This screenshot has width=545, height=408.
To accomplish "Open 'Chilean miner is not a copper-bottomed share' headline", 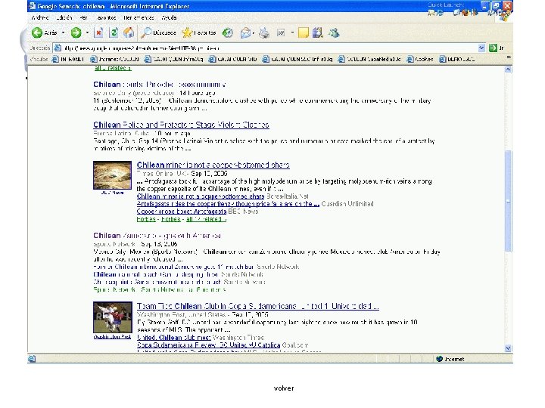I will (x=213, y=165).
